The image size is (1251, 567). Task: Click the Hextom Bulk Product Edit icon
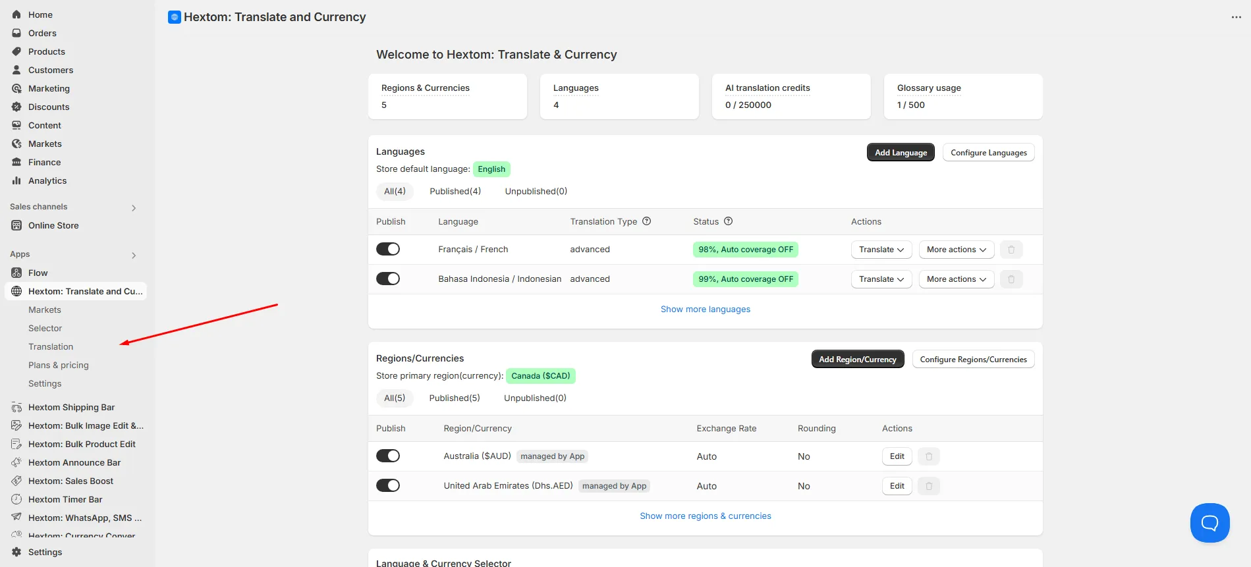(16, 444)
